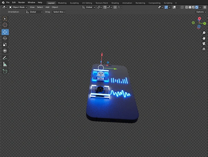Open proportional falloff dropdown
This screenshot has height=157, width=208.
pos(120,7)
